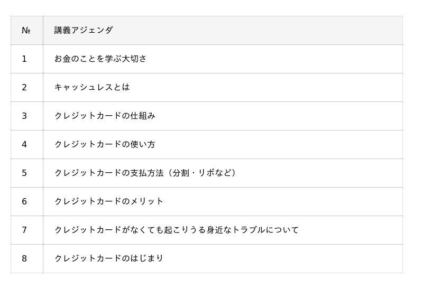Click the 身近なトラブルについて phrase

(x=252, y=230)
